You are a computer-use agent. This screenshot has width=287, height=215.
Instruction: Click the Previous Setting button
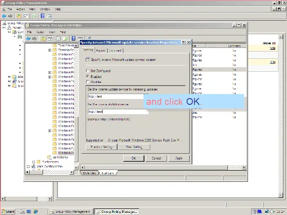101,147
